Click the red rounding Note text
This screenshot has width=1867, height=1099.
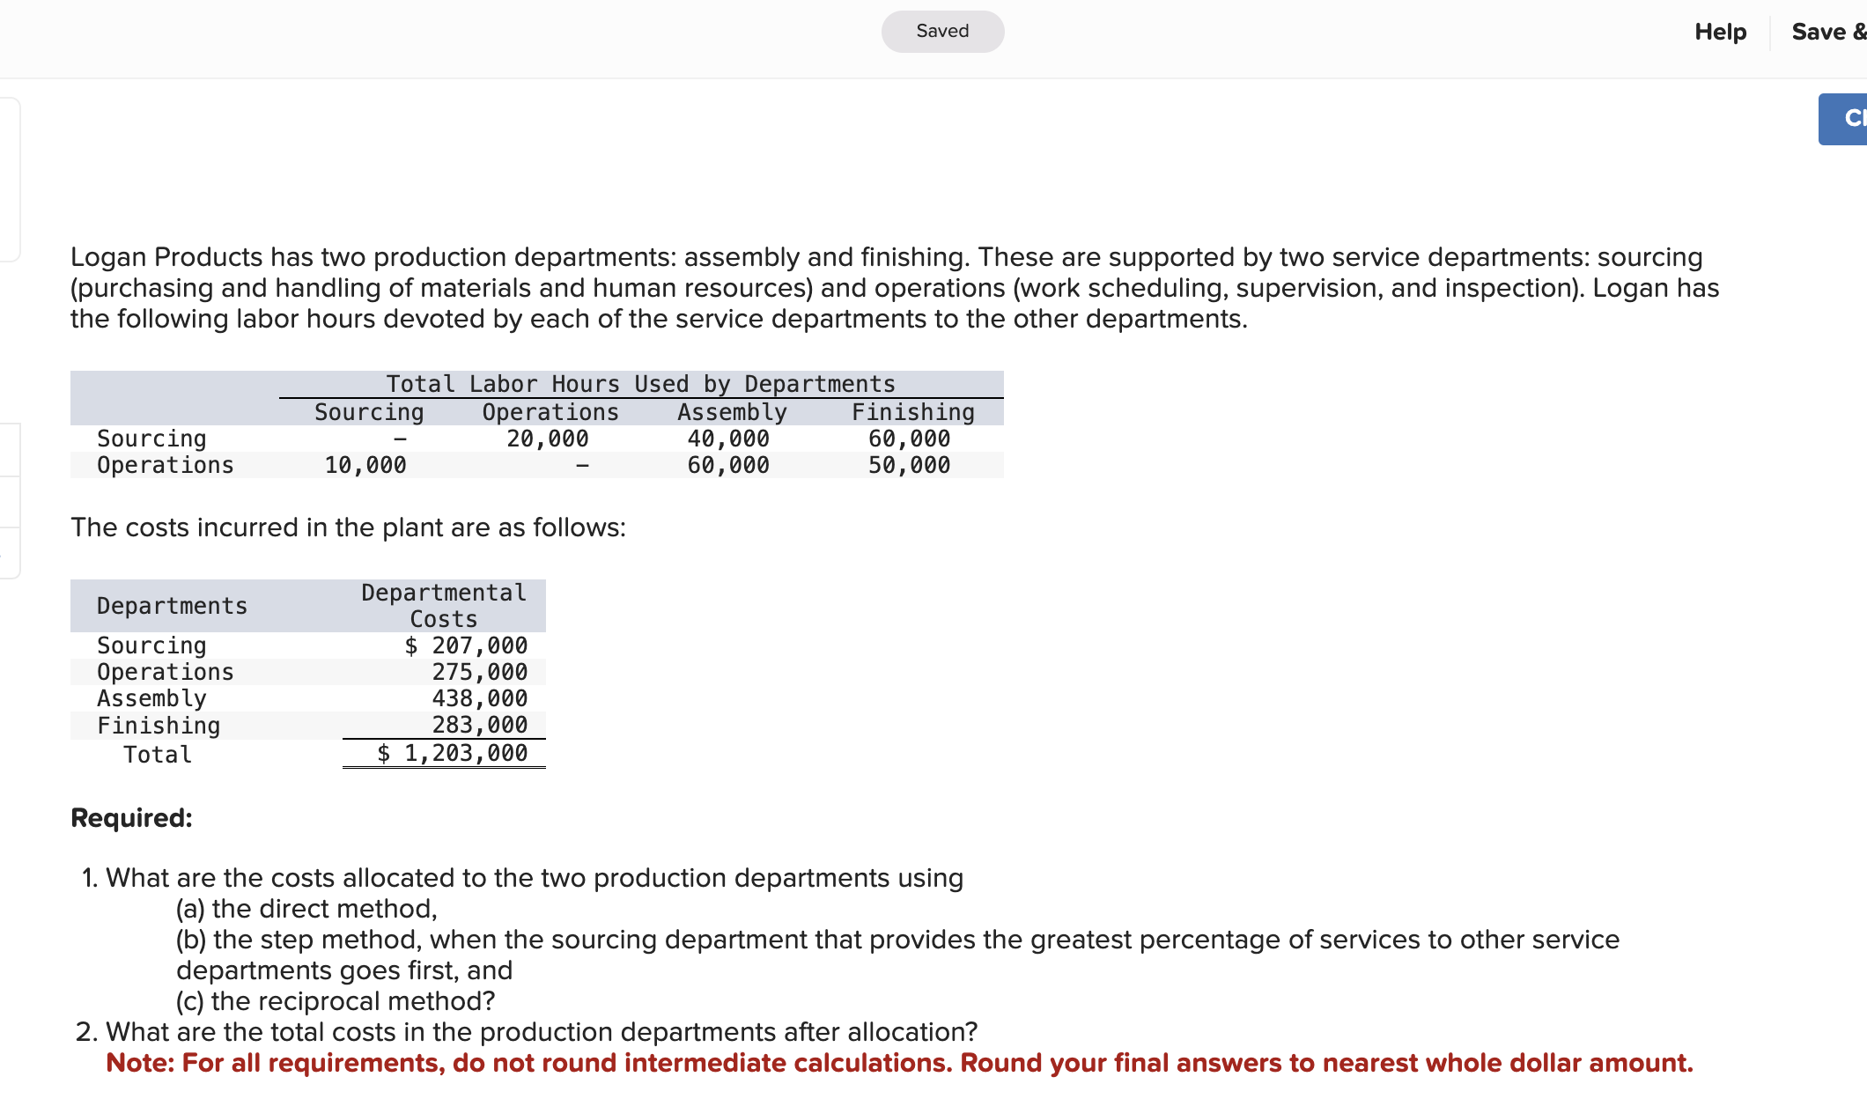point(898,1063)
